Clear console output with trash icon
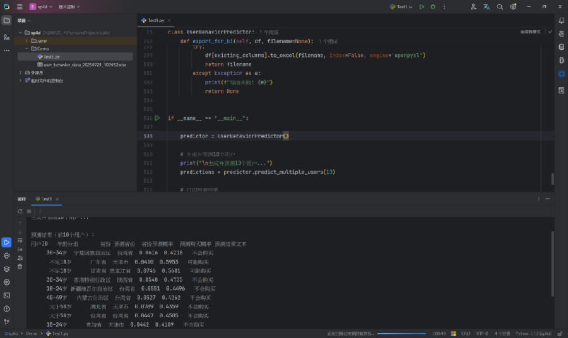The height and width of the screenshot is (338, 568). pyautogui.click(x=20, y=266)
